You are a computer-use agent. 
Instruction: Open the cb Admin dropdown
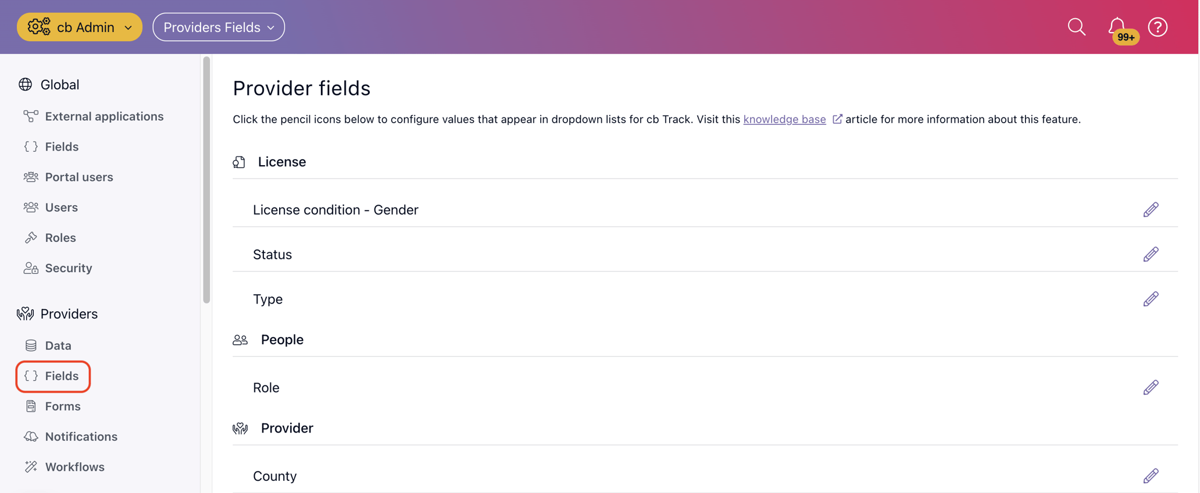80,27
